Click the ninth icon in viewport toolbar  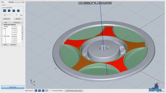tap(102, 3)
